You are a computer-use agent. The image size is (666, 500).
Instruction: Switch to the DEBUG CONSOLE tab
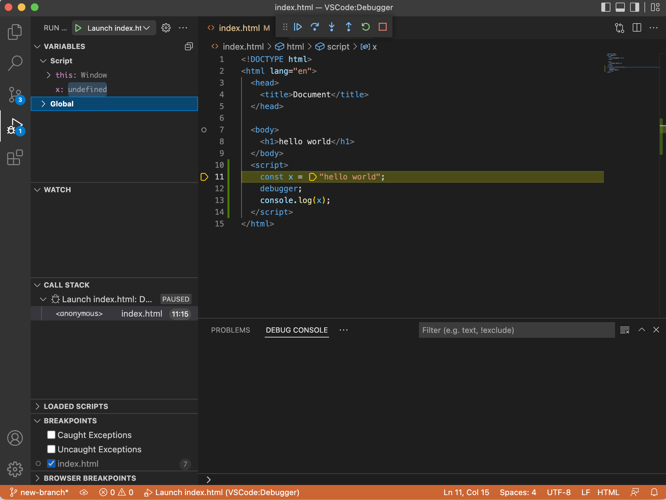click(x=297, y=330)
